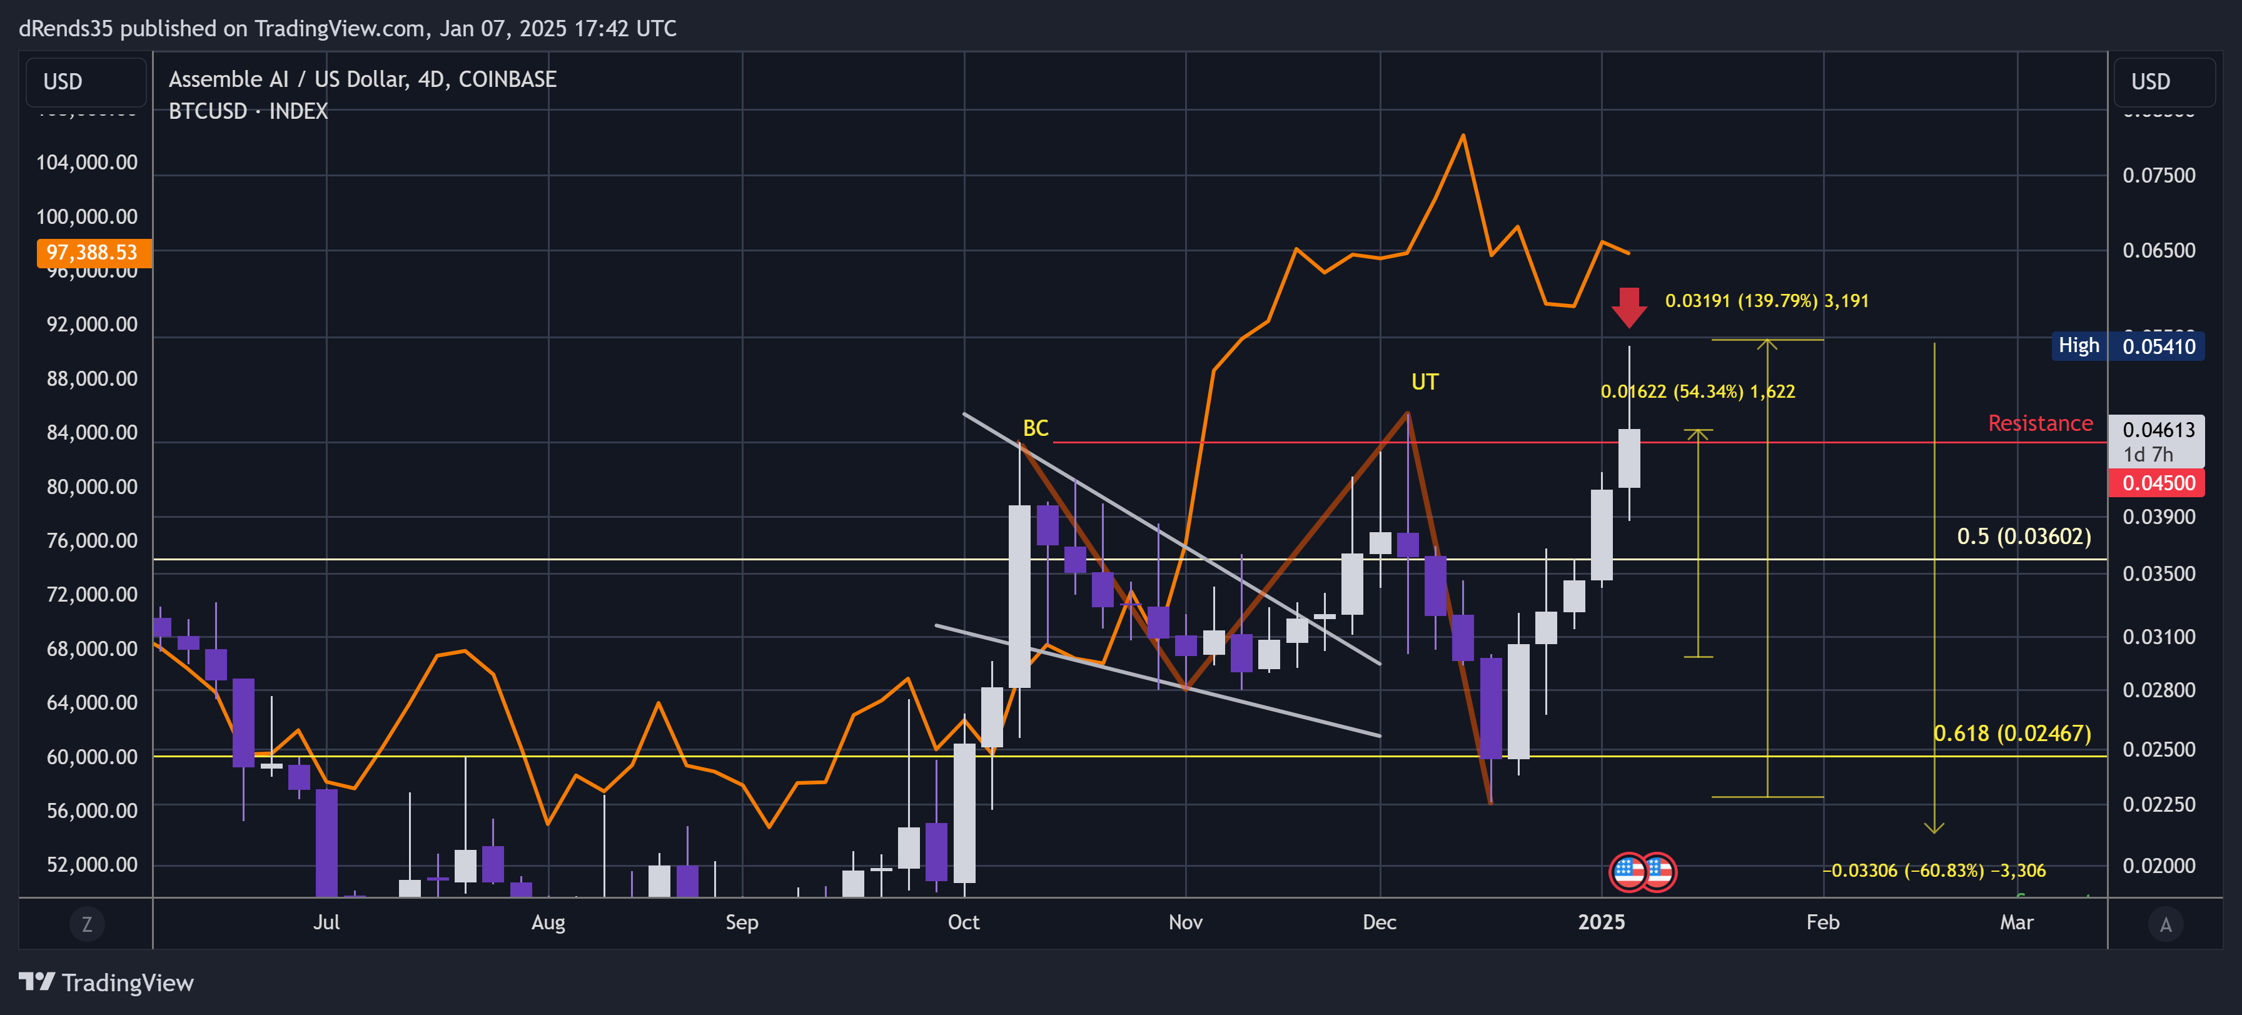Click the Feb label on time axis
Viewport: 2242px width, 1015px height.
tap(1822, 922)
